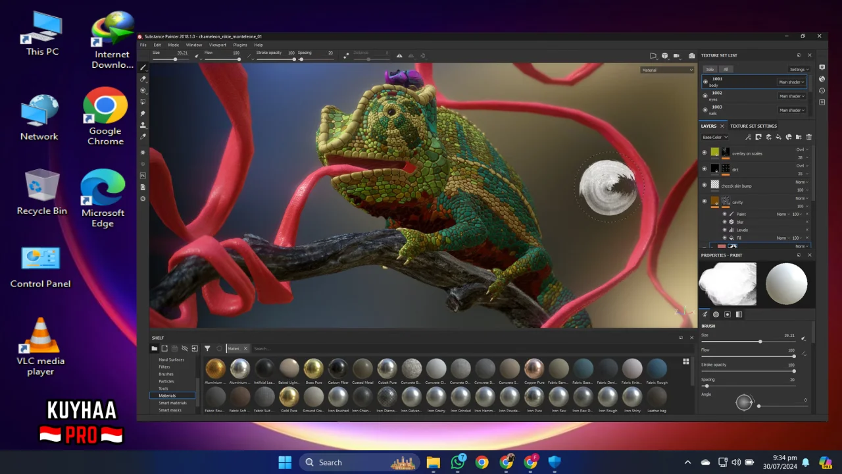842x474 pixels.
Task: Select the Polygon Fill tool
Action: point(143,101)
